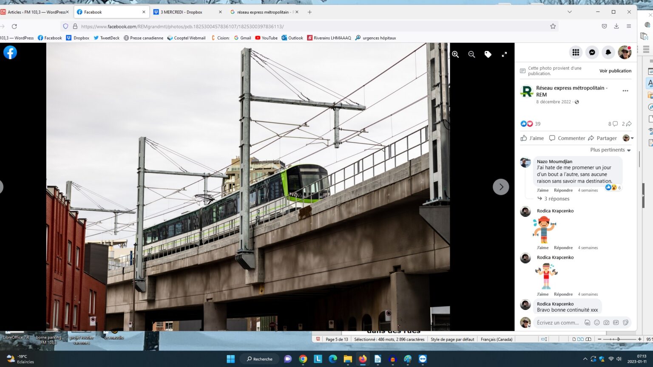Open YouTube bookmark in bookmarks bar
This screenshot has width=653, height=367.
(267, 38)
